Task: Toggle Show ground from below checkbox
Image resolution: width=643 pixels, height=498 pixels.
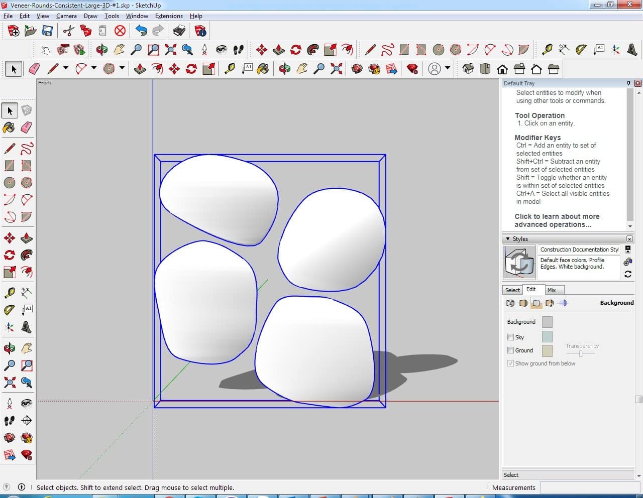Action: [x=510, y=363]
